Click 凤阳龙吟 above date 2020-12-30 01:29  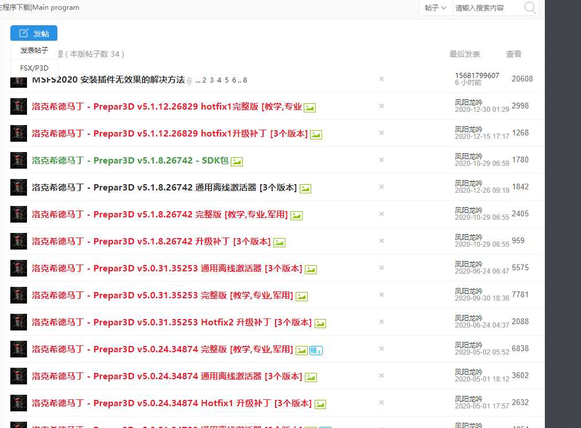point(468,102)
